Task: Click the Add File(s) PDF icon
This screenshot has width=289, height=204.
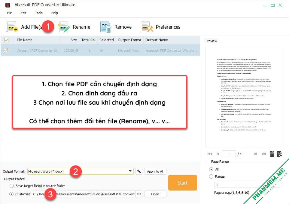Action: pyautogui.click(x=12, y=27)
